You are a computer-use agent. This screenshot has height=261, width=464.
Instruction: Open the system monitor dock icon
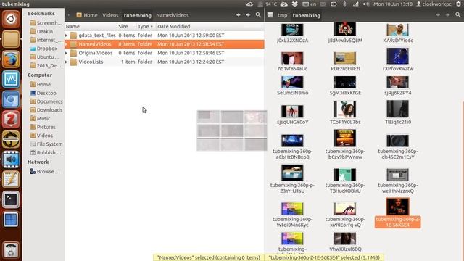(x=11, y=79)
